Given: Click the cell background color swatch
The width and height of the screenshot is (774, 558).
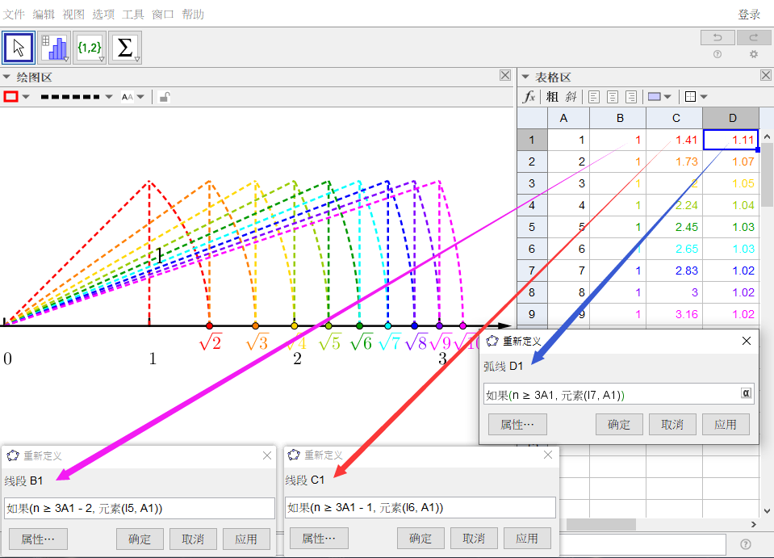Looking at the screenshot, I should 654,97.
